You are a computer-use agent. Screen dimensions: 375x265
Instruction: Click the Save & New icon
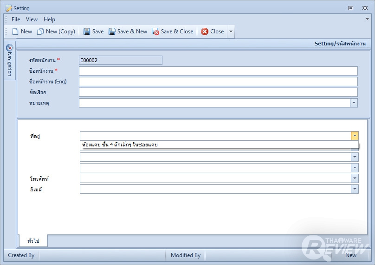click(x=112, y=32)
